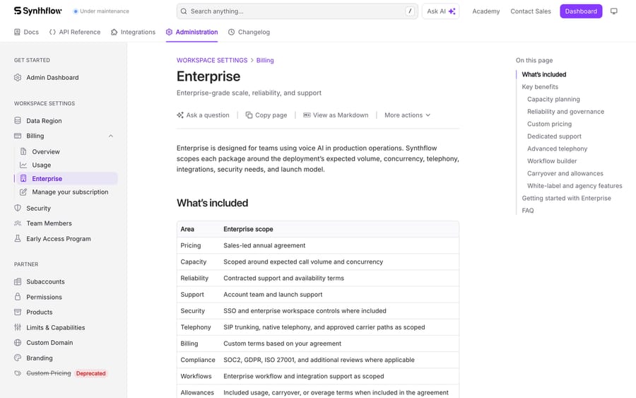
Task: Open the Overview sidebar item
Action: tap(66, 151)
